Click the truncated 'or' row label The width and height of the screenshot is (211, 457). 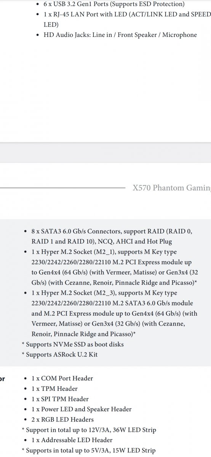pos(2,379)
